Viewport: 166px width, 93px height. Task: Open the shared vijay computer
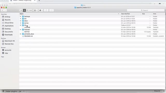[6, 53]
